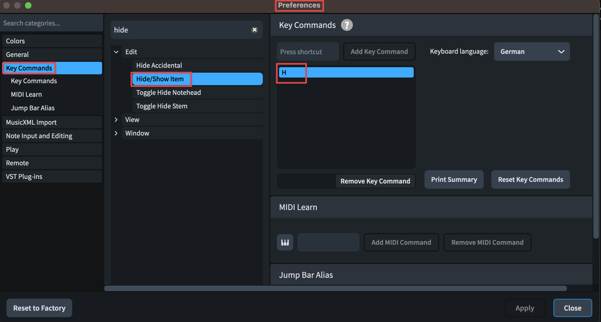The height and width of the screenshot is (322, 601).
Task: Expand the Window category chevron
Action: click(x=116, y=133)
